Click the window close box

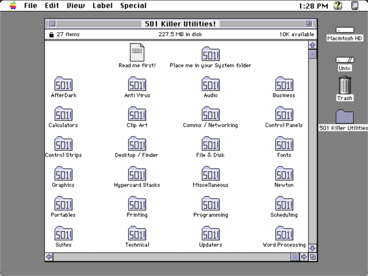52,24
